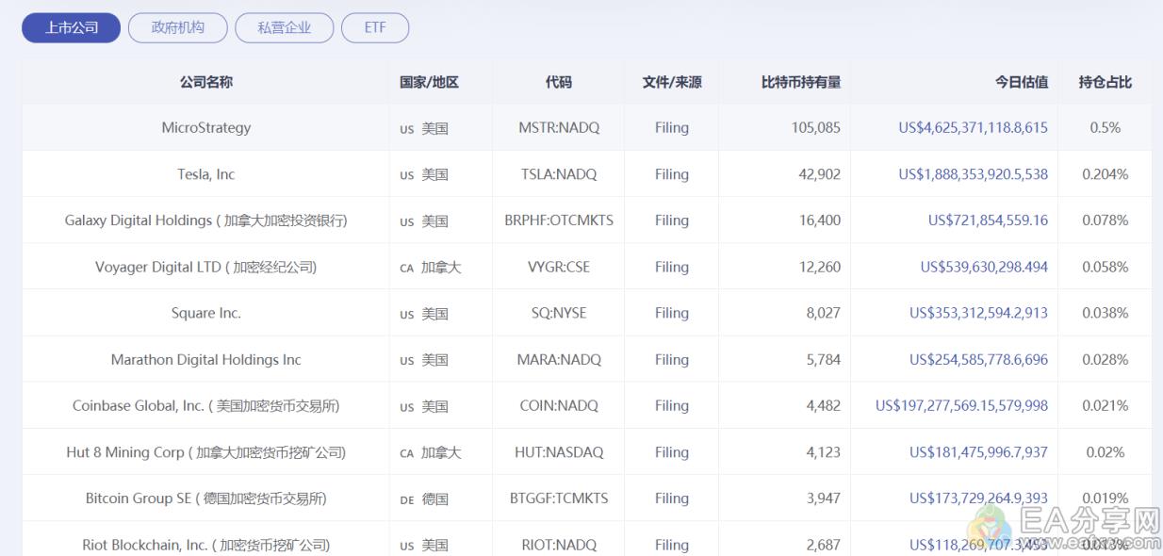This screenshot has height=556, width=1163.
Task: Select the Hut 8 Mining Corp name
Action: 206,452
